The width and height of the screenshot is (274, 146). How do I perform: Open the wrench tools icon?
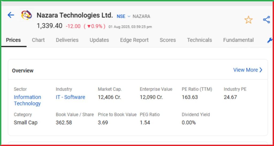(x=269, y=40)
